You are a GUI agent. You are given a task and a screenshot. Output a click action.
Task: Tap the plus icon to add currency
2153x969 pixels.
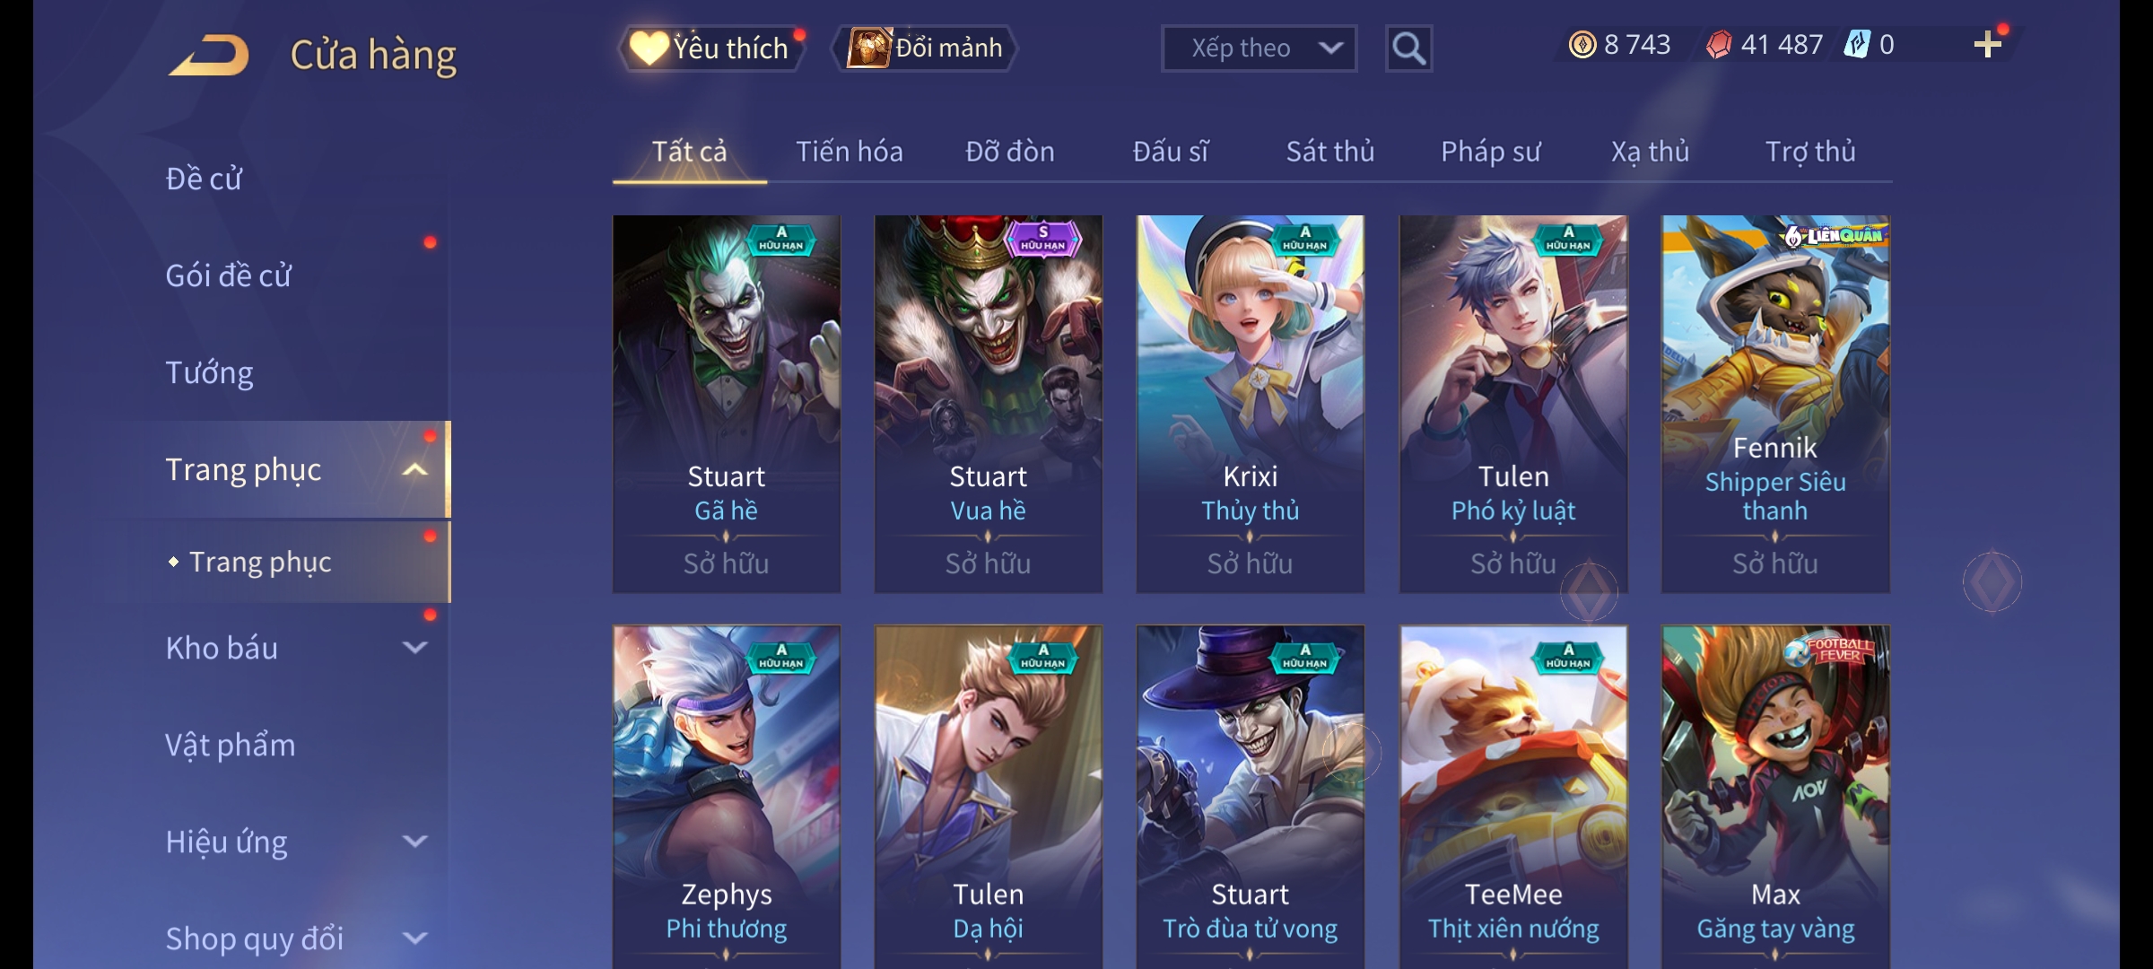point(1988,45)
